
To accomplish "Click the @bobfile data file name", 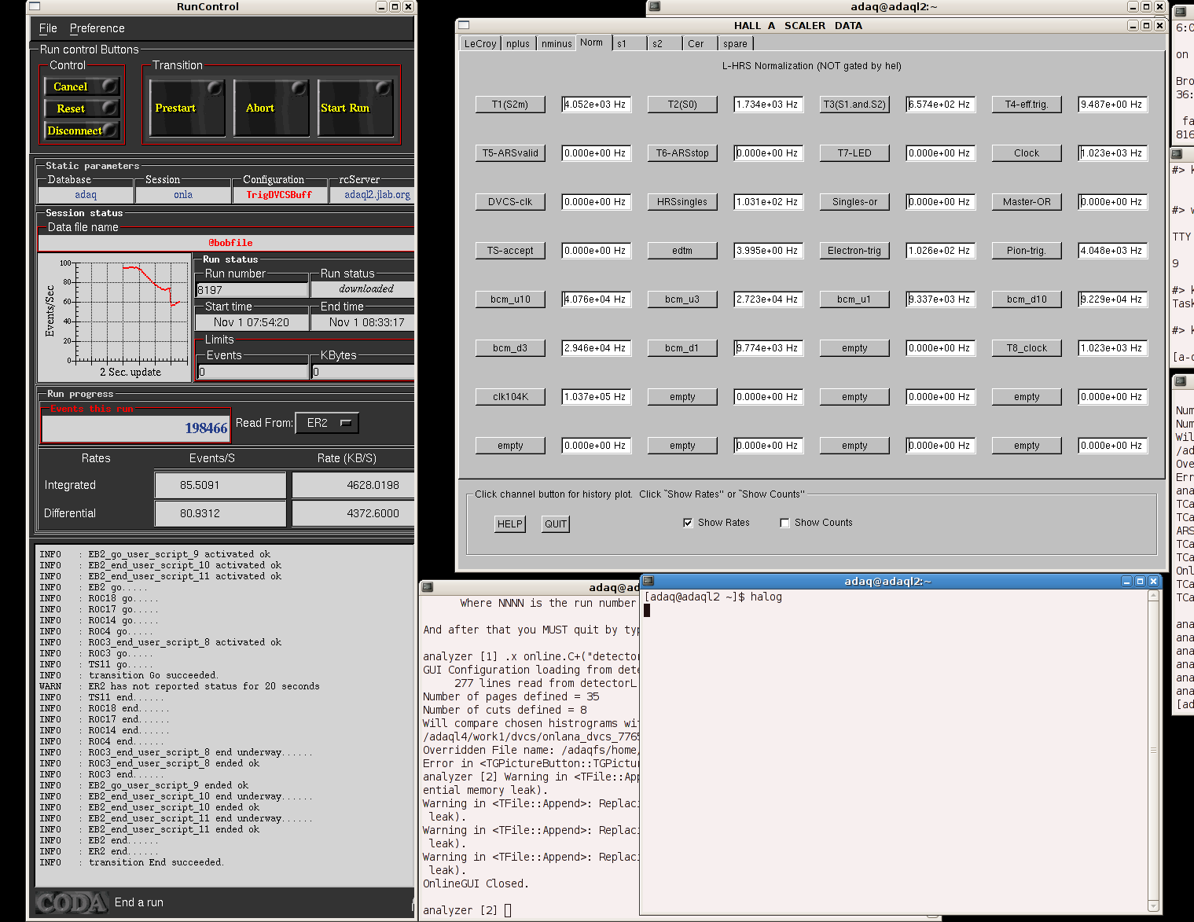I will click(230, 243).
